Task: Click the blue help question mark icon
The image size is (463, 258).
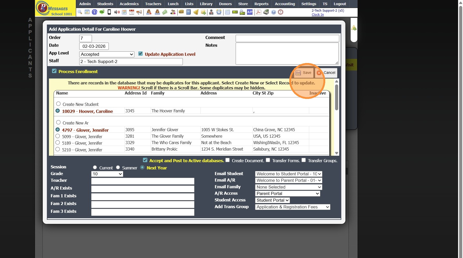Action: 273,12
